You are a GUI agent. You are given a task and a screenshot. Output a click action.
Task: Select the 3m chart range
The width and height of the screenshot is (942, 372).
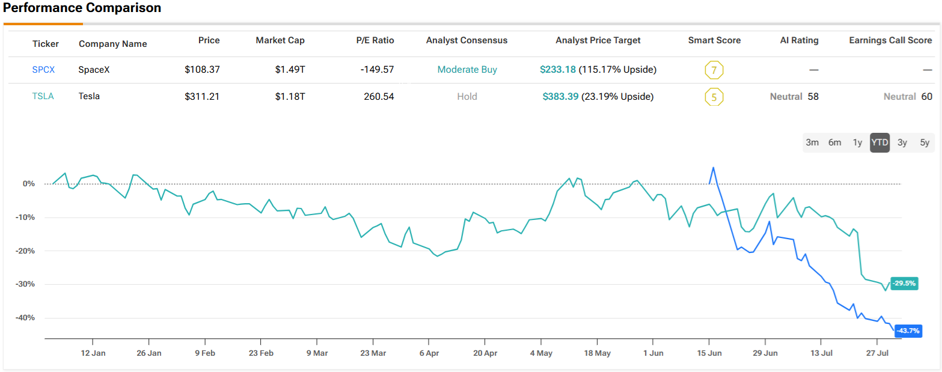click(812, 142)
